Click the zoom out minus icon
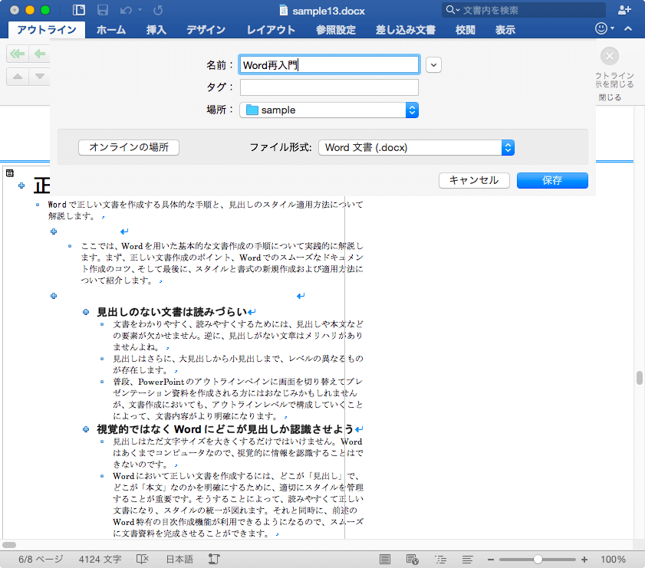Image resolution: width=645 pixels, height=568 pixels. 490,560
